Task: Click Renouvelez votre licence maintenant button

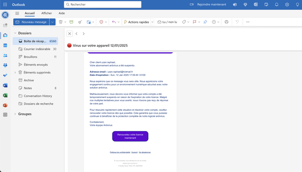Action: point(130,136)
